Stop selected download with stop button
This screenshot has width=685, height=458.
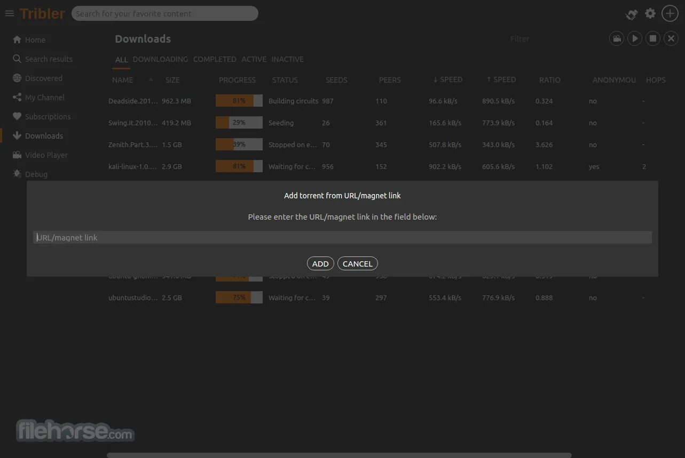(x=652, y=38)
